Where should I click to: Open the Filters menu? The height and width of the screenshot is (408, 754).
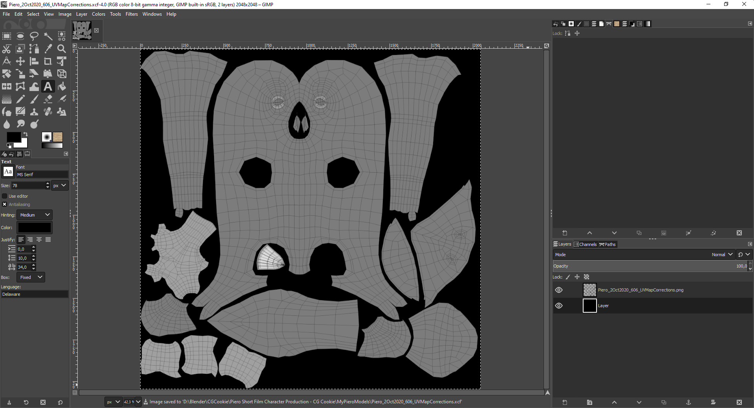(x=132, y=14)
